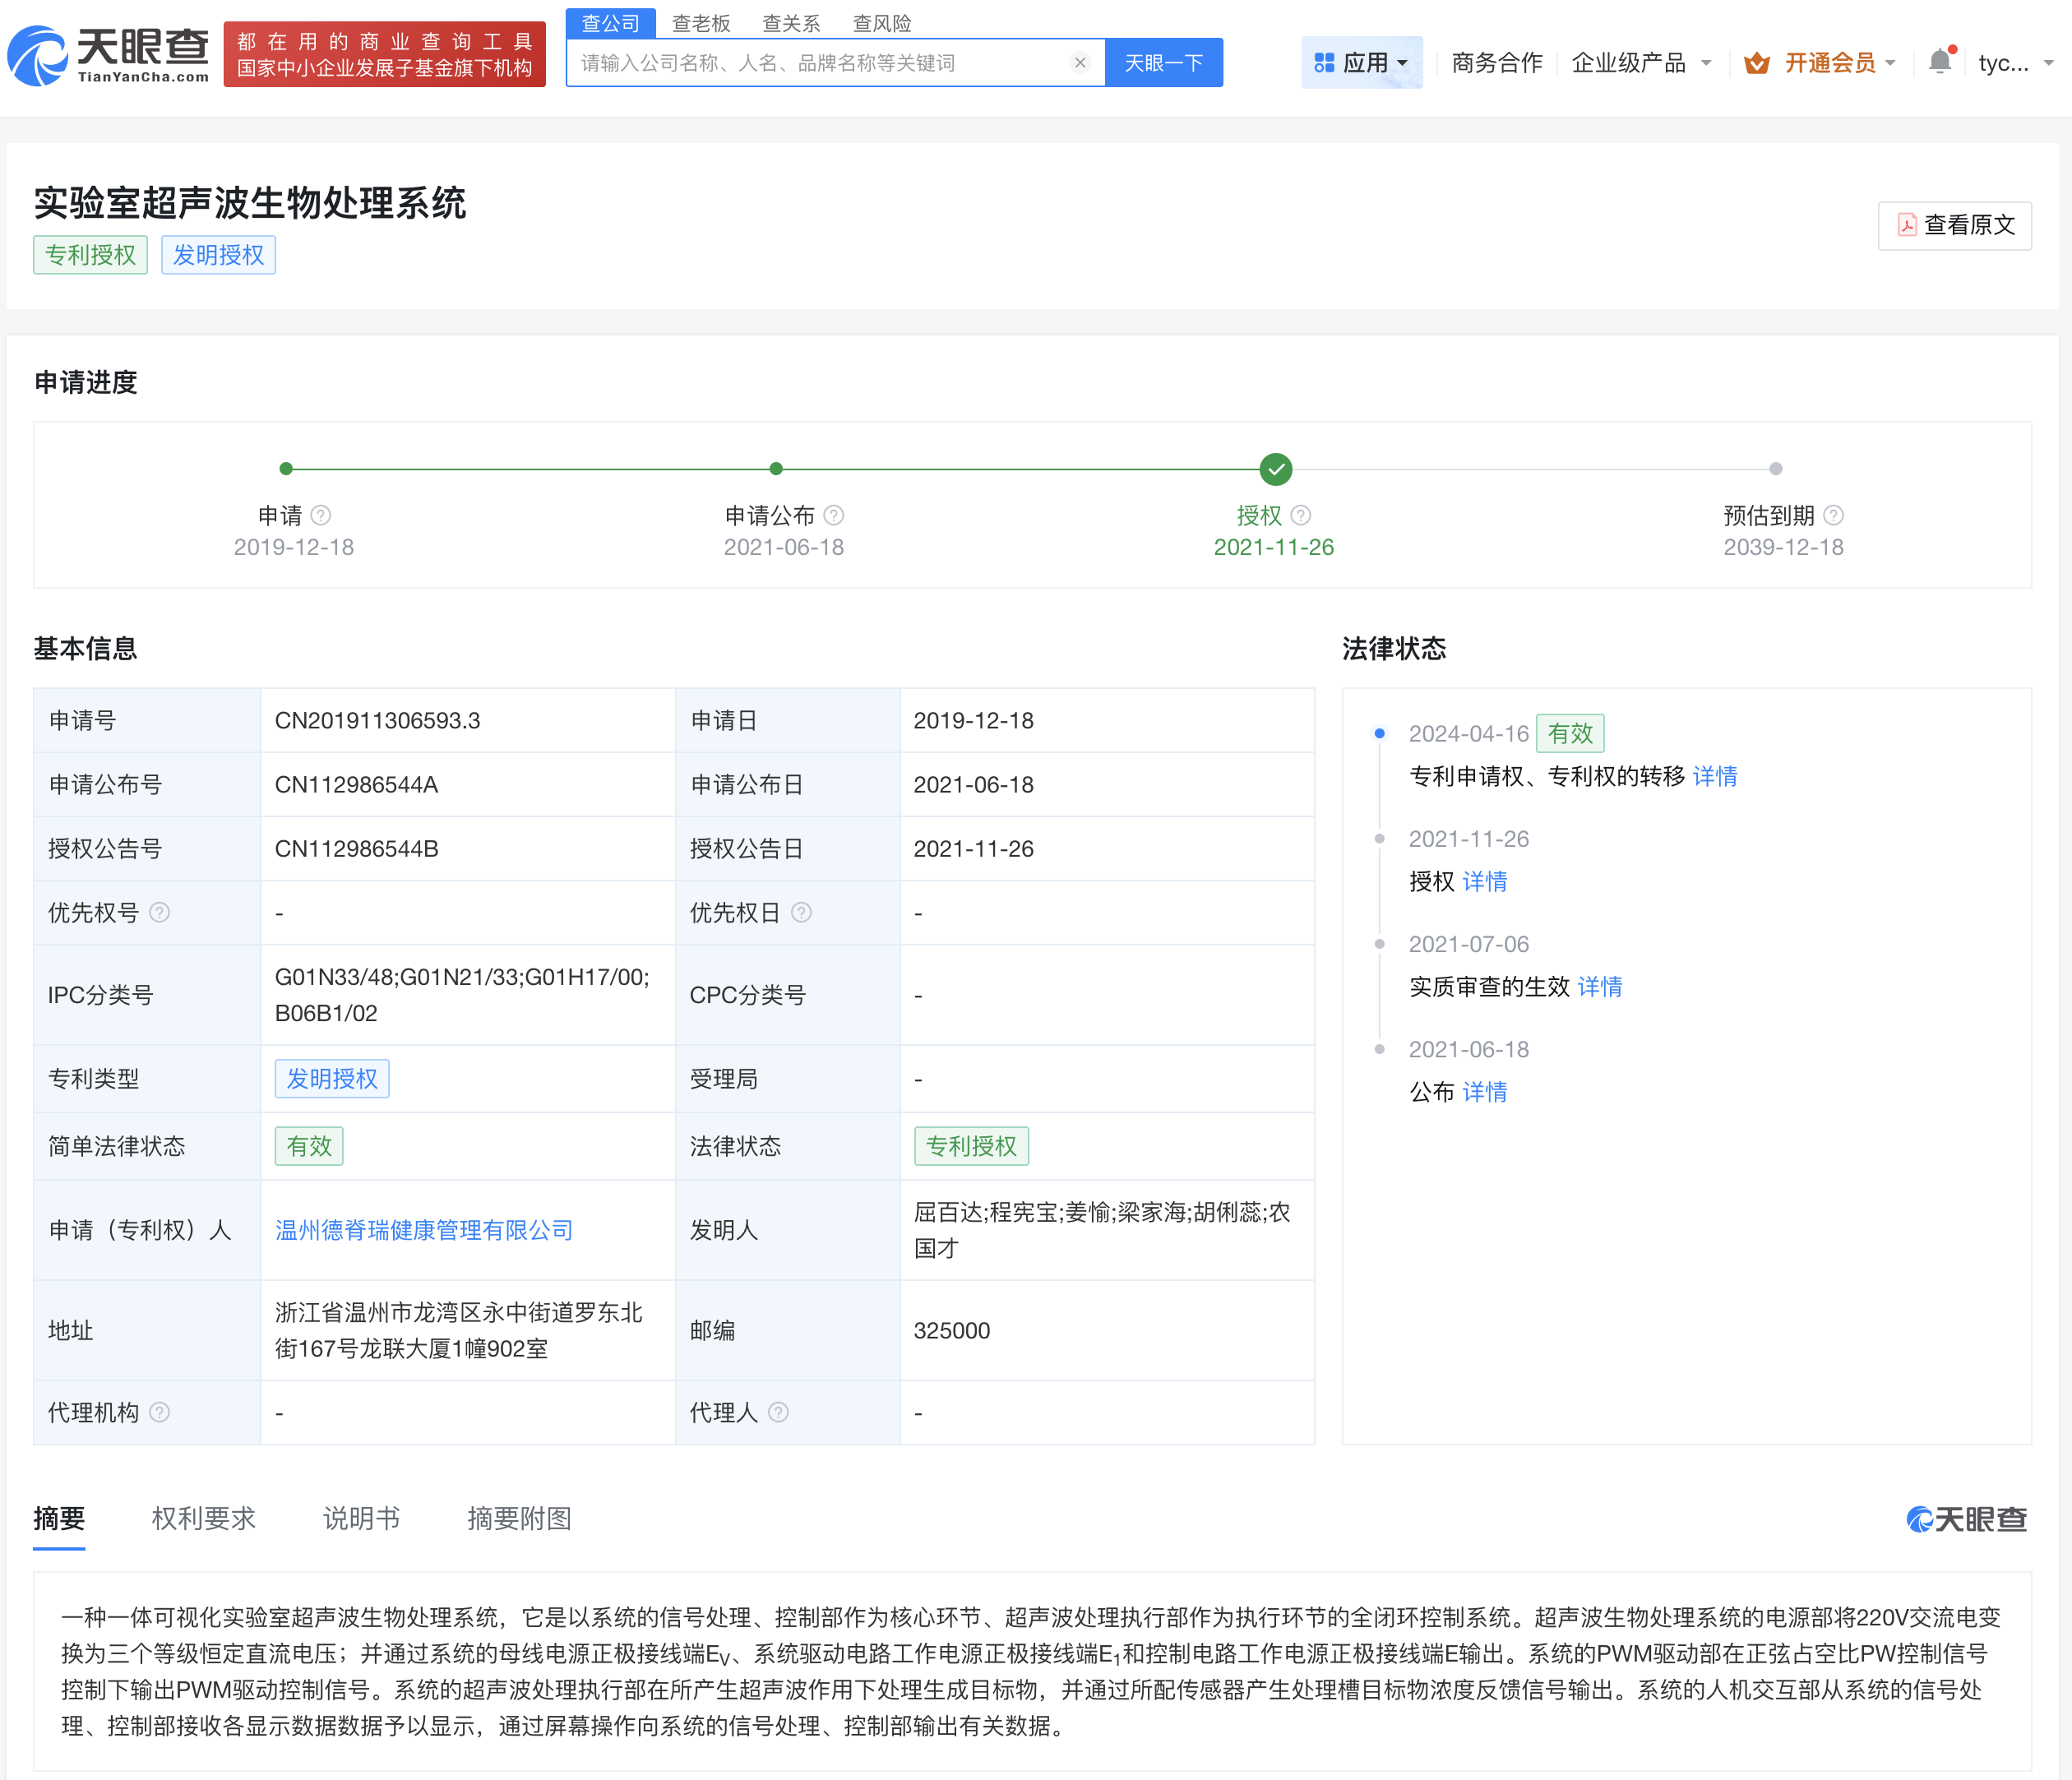Click the help icon beside 申请公布
The height and width of the screenshot is (1780, 2072).
point(834,515)
